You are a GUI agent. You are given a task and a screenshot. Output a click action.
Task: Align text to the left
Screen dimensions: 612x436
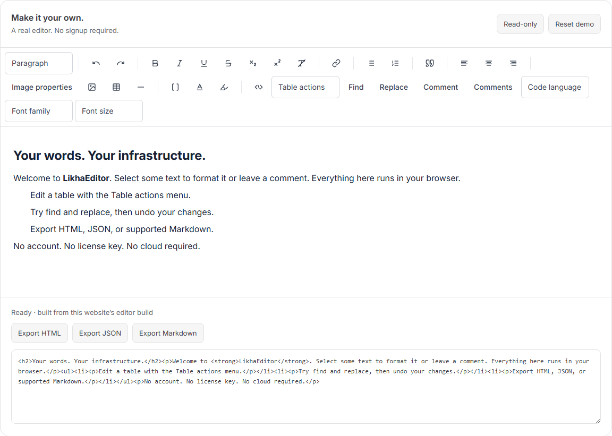coord(464,63)
